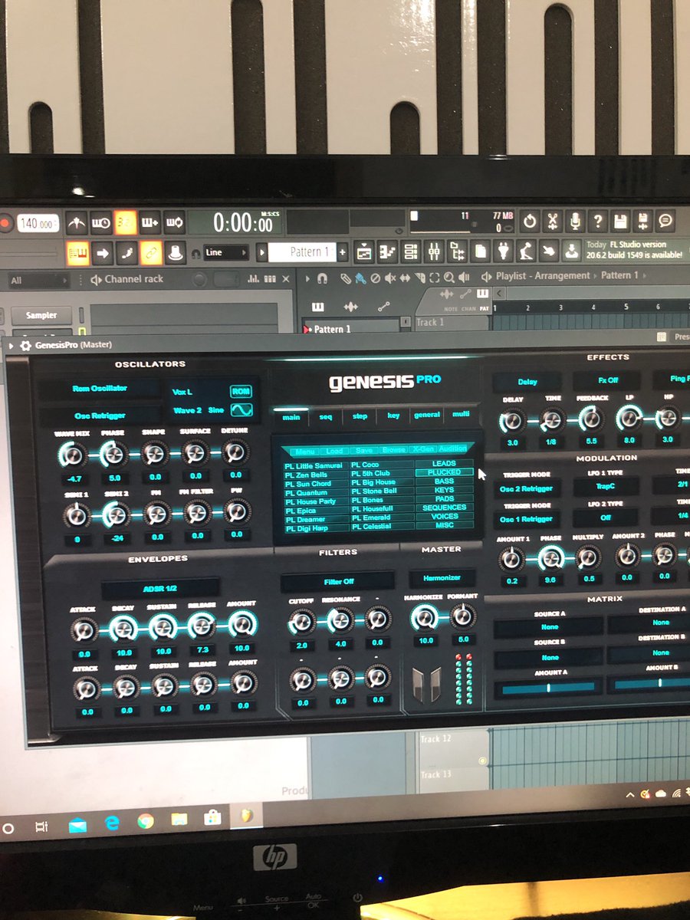Click the Cutoff filter knob
The image size is (690, 920).
pos(301,621)
